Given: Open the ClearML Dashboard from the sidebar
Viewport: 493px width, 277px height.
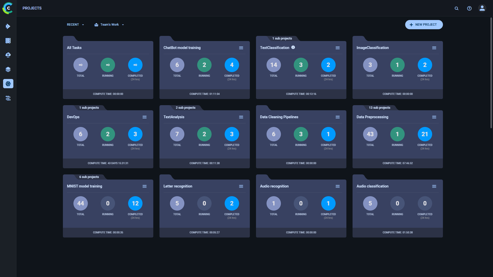Looking at the screenshot, I should (8, 26).
